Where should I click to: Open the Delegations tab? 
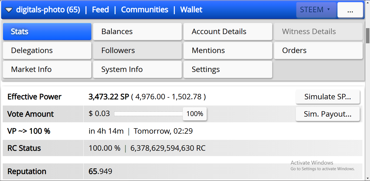pyautogui.click(x=47, y=51)
